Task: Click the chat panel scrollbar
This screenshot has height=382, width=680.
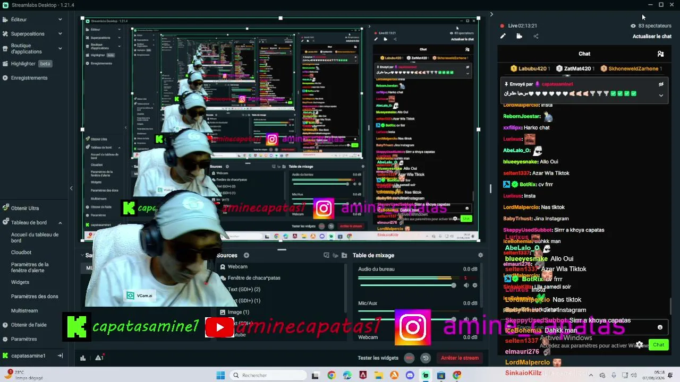Action: point(670,306)
